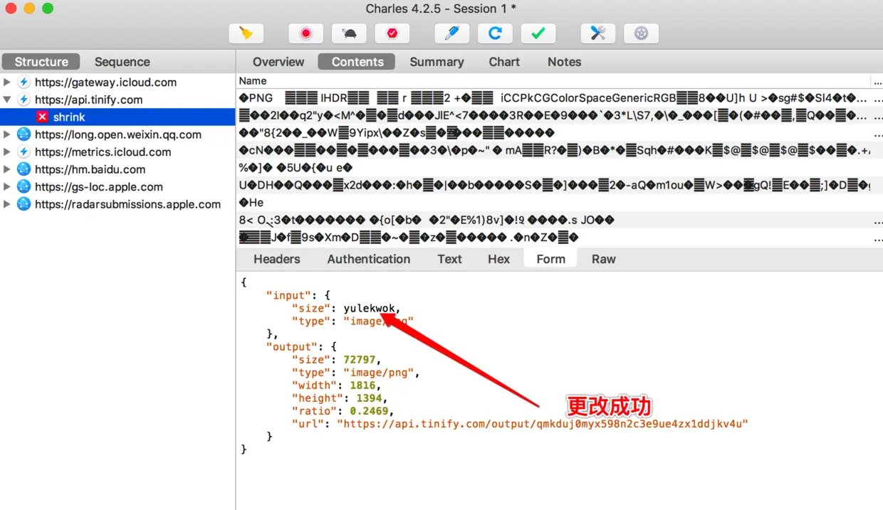
Task: Expand the radarsubmissions.apple.com node
Action: click(x=7, y=204)
